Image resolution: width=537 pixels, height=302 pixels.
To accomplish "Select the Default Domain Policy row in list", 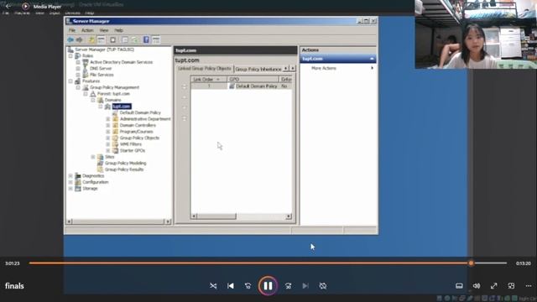I will [x=242, y=86].
